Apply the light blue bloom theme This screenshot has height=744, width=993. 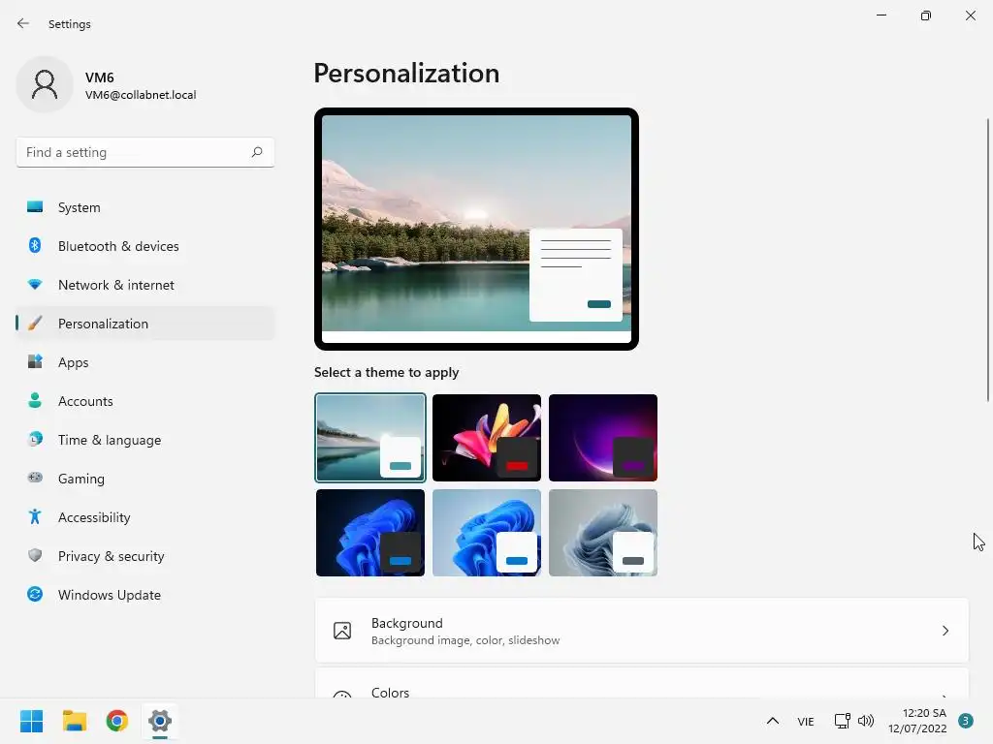tap(487, 533)
